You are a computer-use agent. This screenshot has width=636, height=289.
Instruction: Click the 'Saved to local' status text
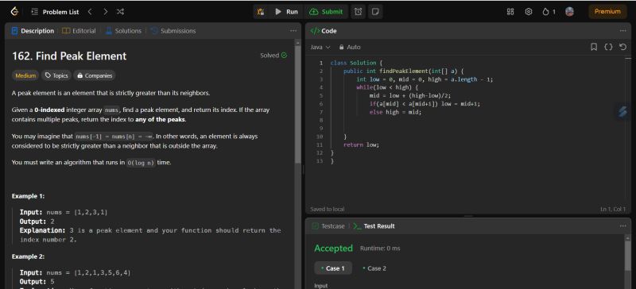point(328,209)
